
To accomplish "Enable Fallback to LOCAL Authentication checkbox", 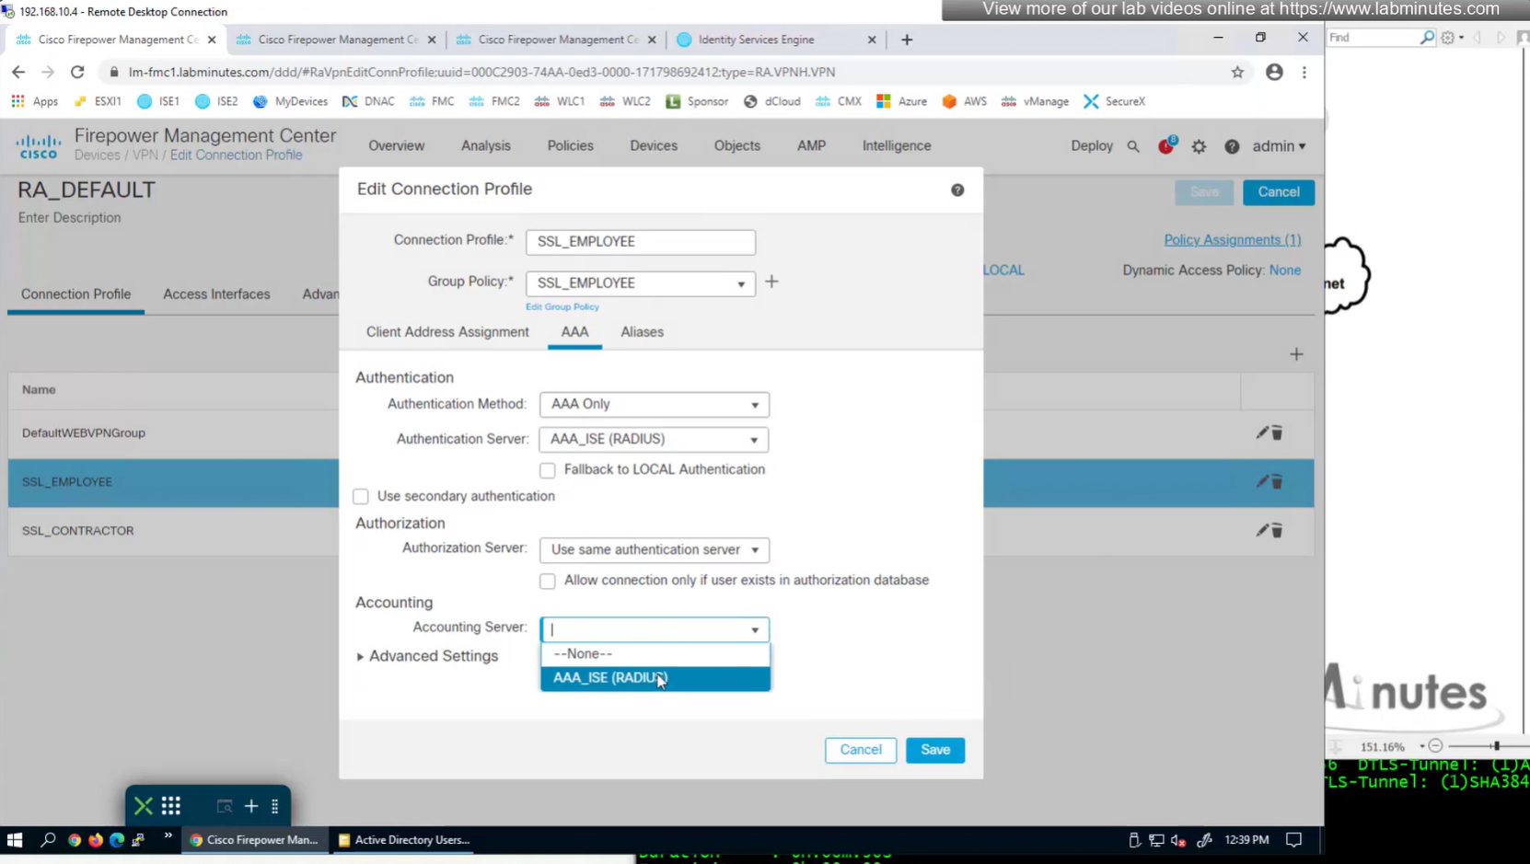I will point(548,470).
